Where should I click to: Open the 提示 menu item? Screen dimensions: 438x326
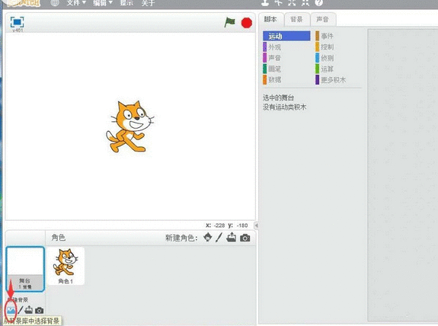[126, 3]
